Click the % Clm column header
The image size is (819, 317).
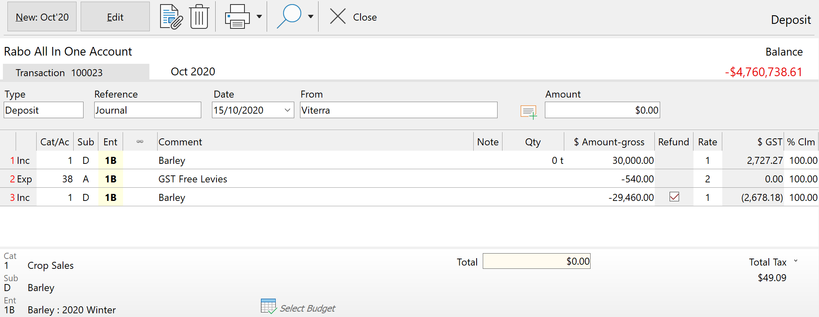pos(801,142)
